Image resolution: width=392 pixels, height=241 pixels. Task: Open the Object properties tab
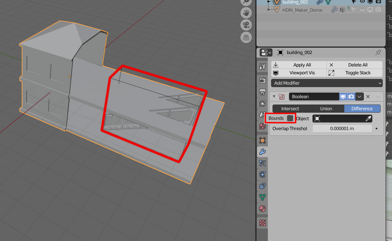(x=262, y=140)
